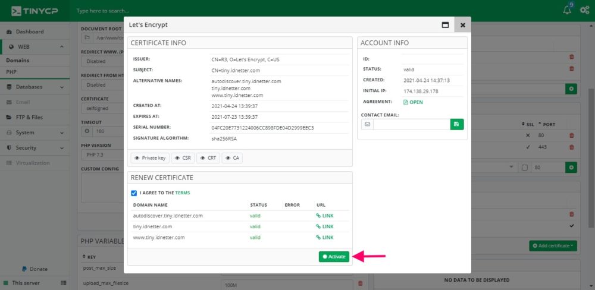Viewport: 595px width, 290px height.
Task: Click the green add port button
Action: tap(571, 168)
